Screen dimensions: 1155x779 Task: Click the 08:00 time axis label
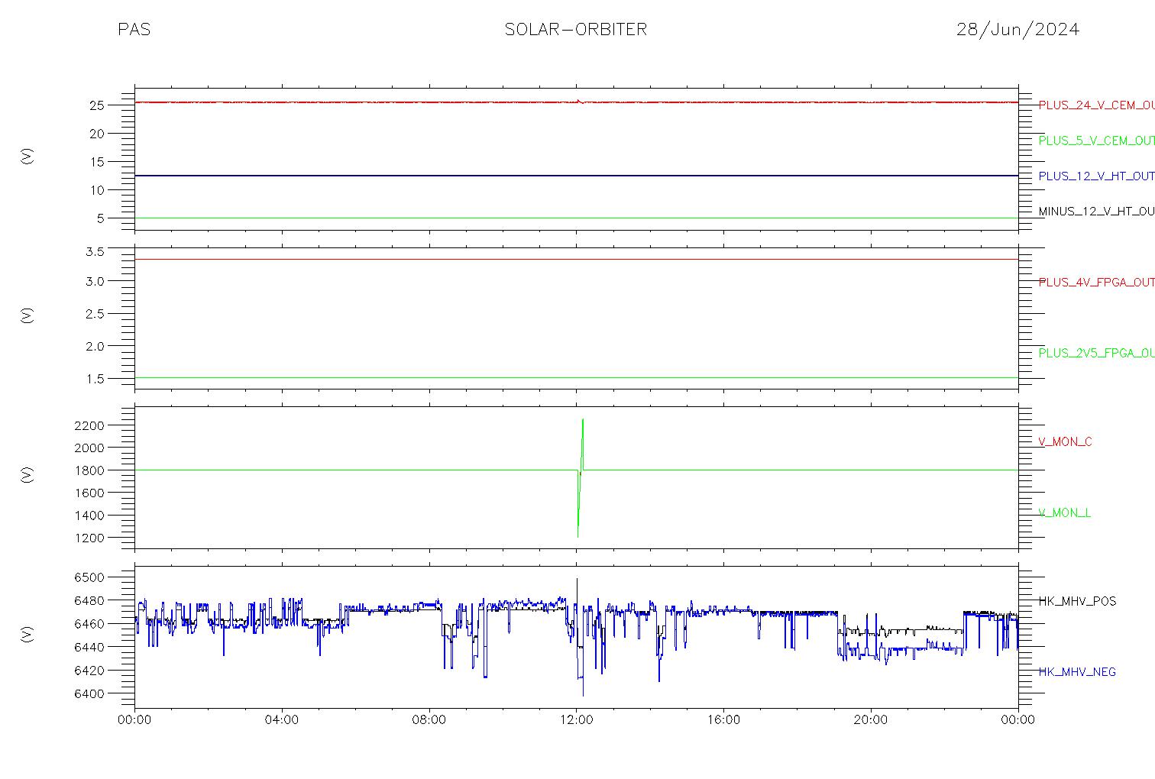point(429,720)
